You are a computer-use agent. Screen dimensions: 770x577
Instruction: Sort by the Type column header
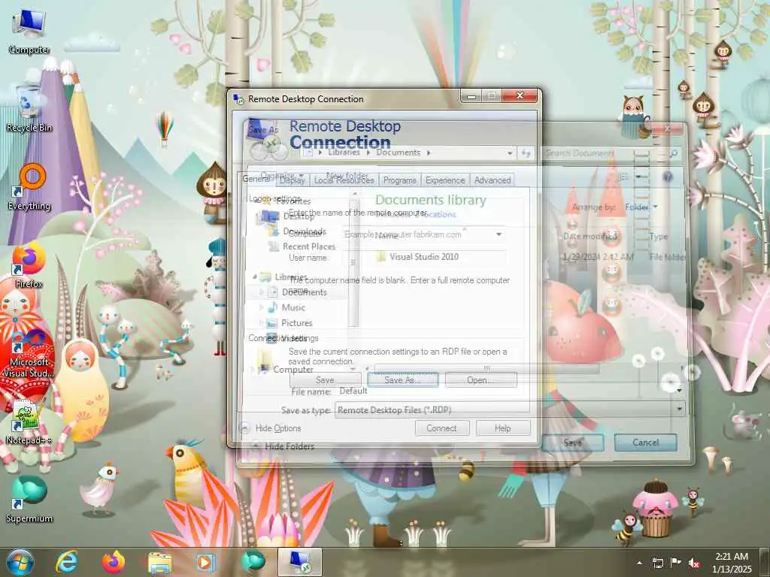point(658,237)
